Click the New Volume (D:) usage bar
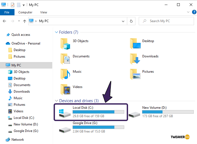Screen dimensions: 197x144 [x=168, y=112]
